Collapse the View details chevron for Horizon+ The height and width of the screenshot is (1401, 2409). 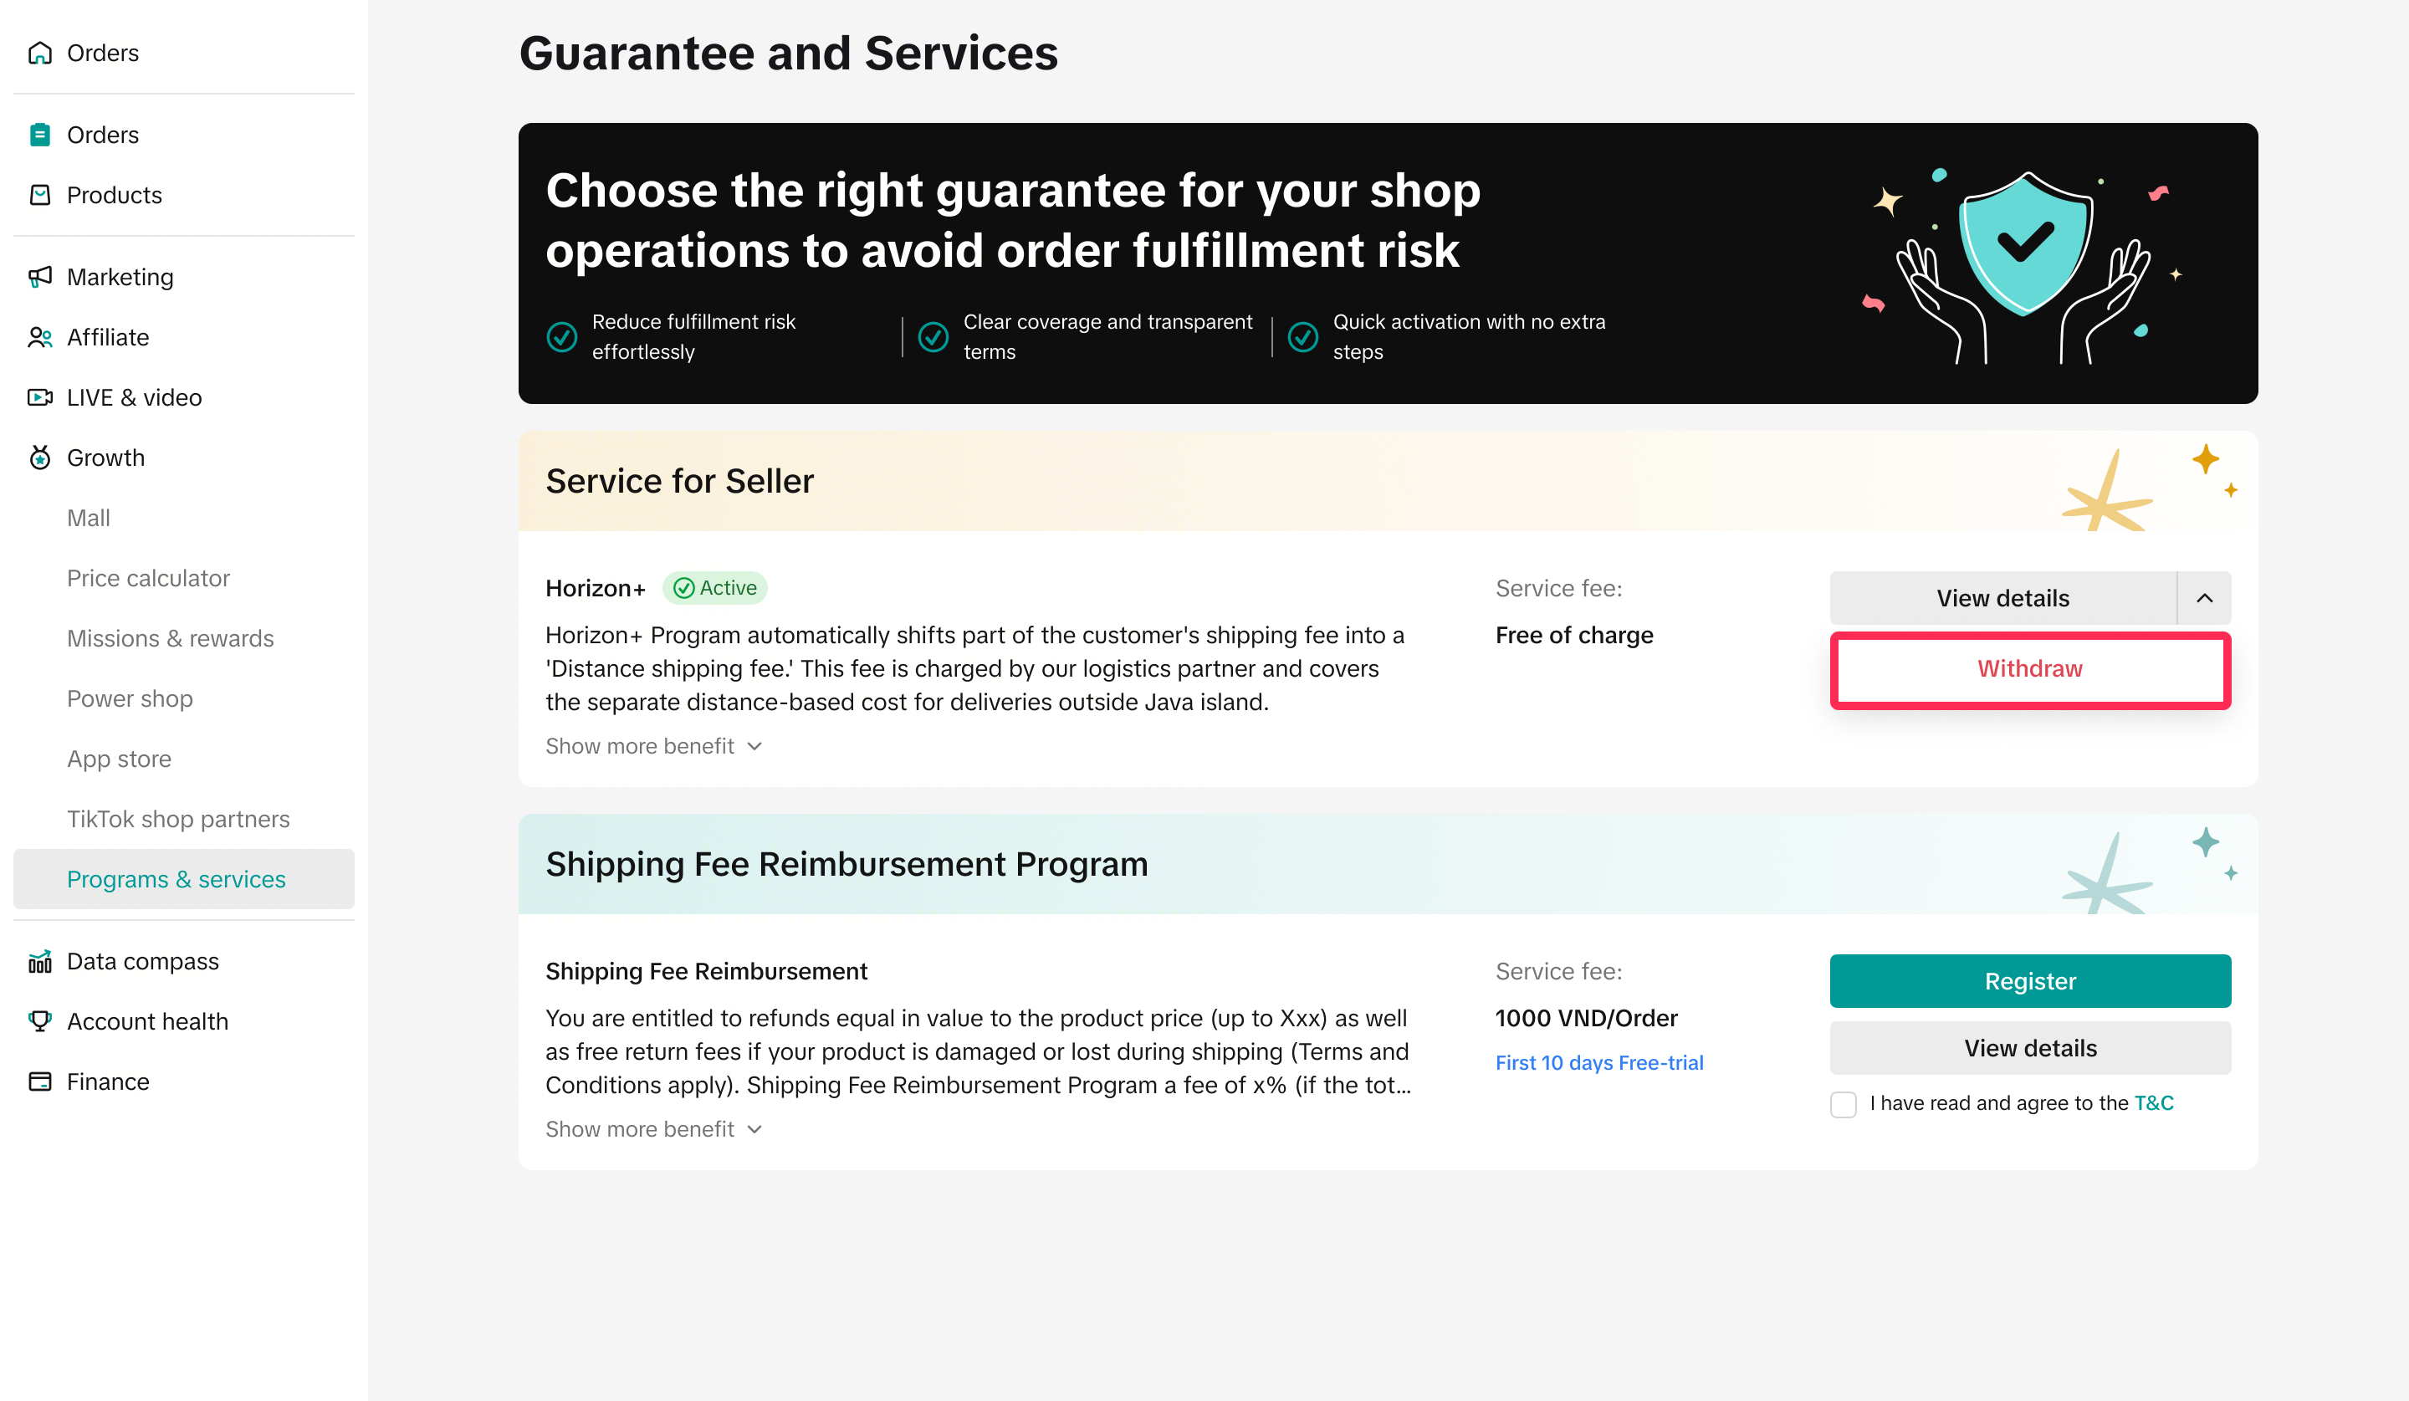pyautogui.click(x=2204, y=598)
